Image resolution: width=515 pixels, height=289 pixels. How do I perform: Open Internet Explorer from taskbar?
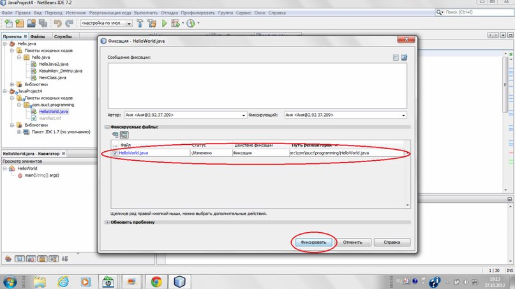63,282
